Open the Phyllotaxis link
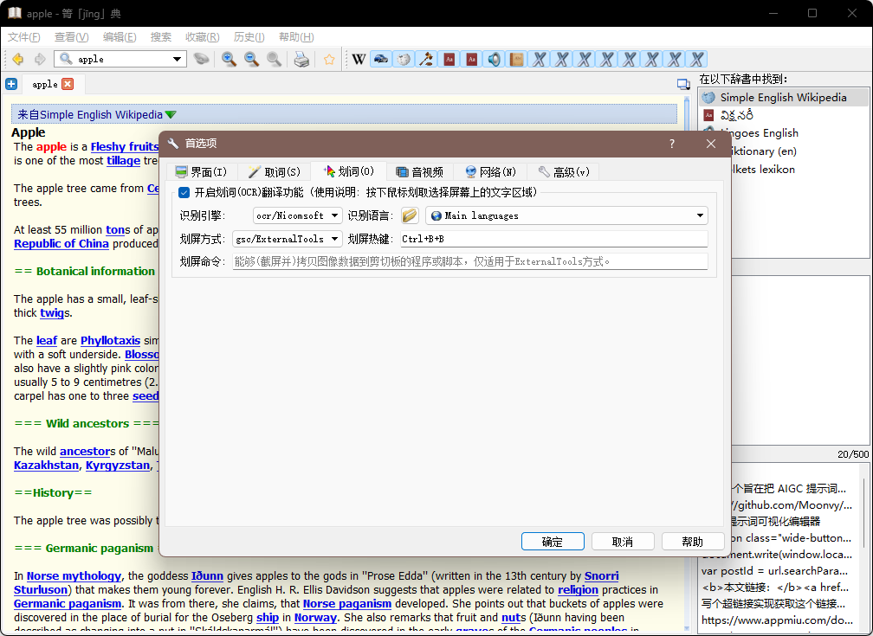 click(110, 341)
